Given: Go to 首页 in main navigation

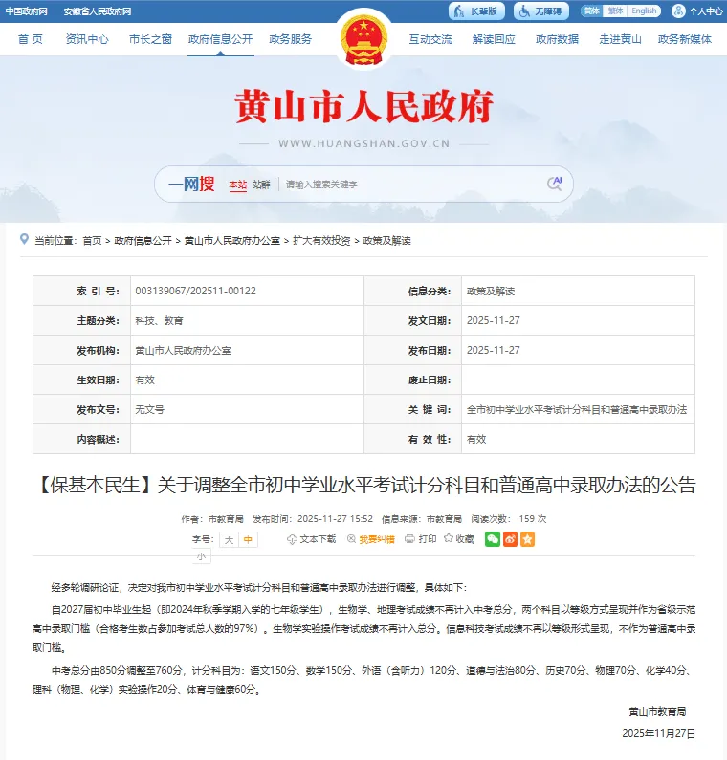Looking at the screenshot, I should point(31,39).
